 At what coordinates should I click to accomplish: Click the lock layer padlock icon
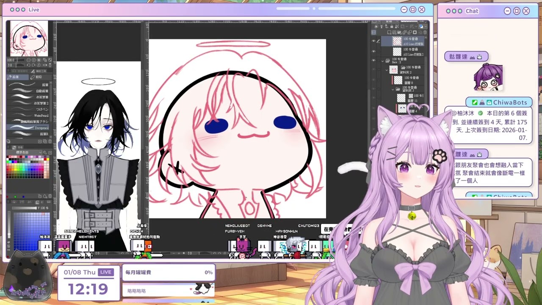pos(392,26)
